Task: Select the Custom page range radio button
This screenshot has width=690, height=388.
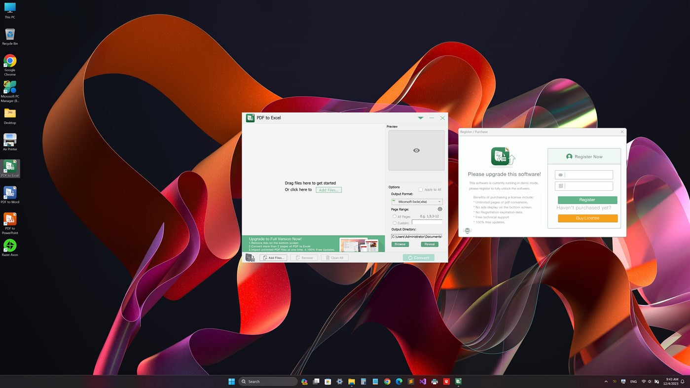Action: point(395,223)
